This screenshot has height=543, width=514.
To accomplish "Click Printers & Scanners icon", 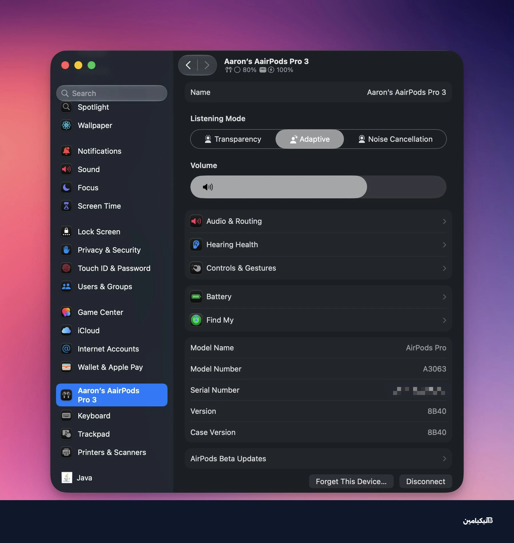I will 66,452.
